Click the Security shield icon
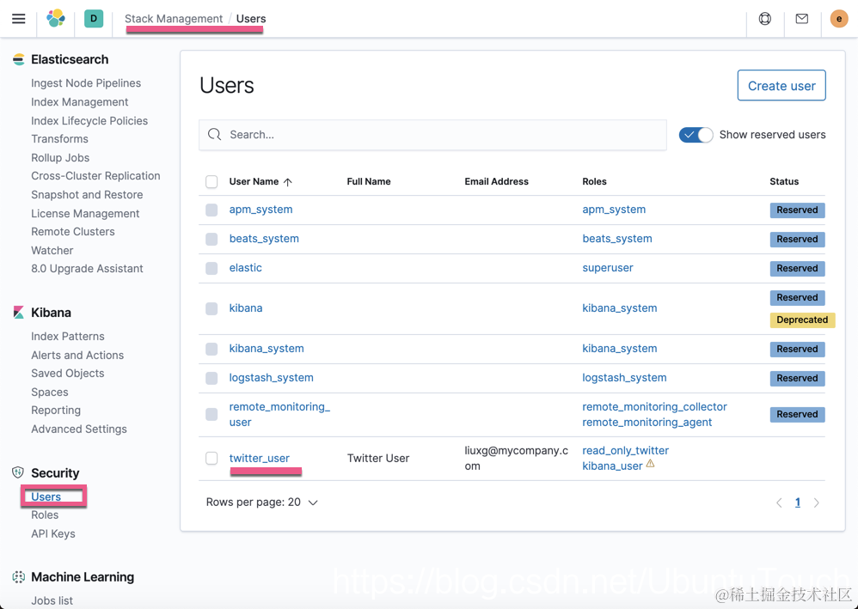Screen dimensions: 858x609 [18, 472]
